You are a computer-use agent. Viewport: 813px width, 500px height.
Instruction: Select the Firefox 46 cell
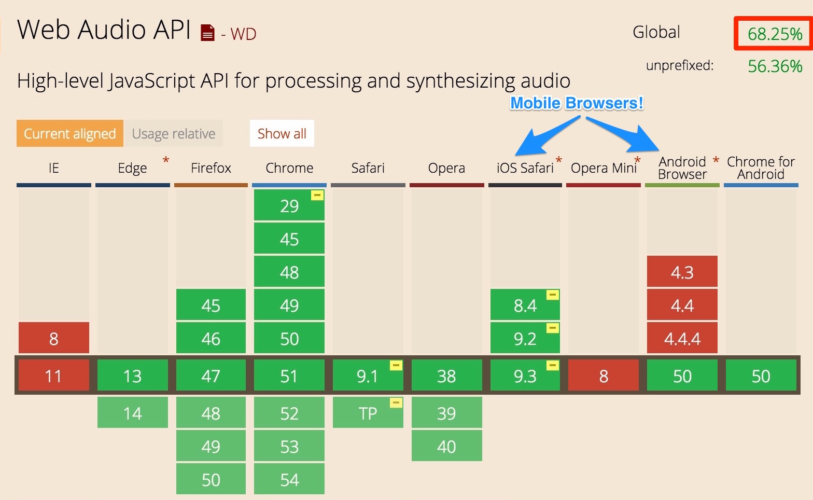pos(211,338)
